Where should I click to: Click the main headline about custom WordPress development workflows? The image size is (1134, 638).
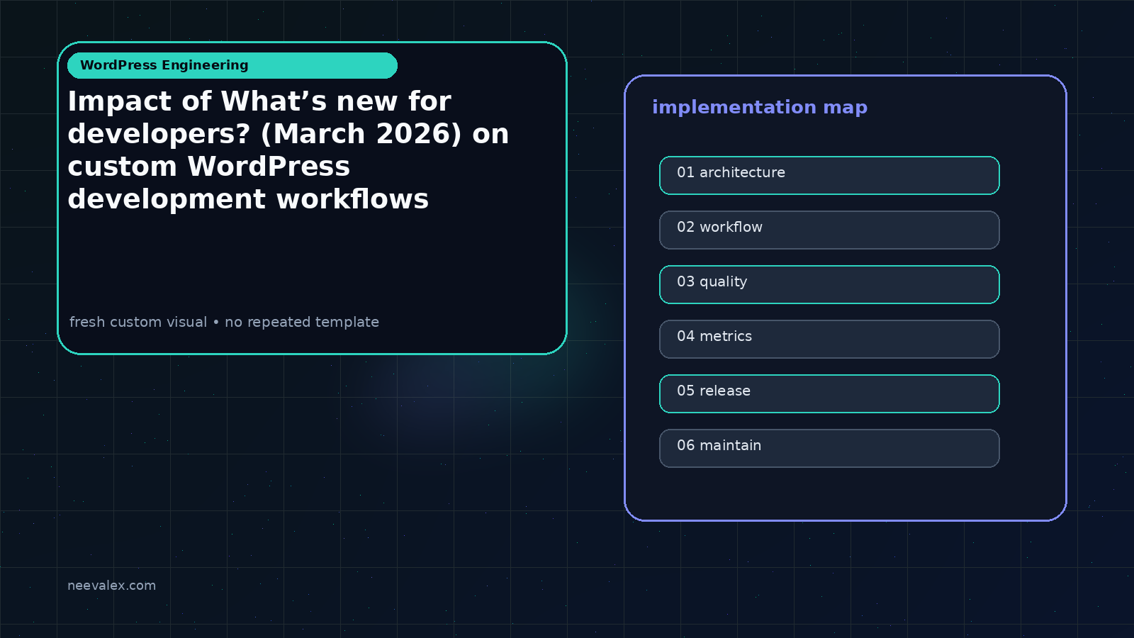point(288,150)
